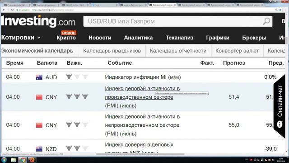The height and width of the screenshot is (163, 289).
Task: Open the Крипто menu item
Action: pos(66,38)
